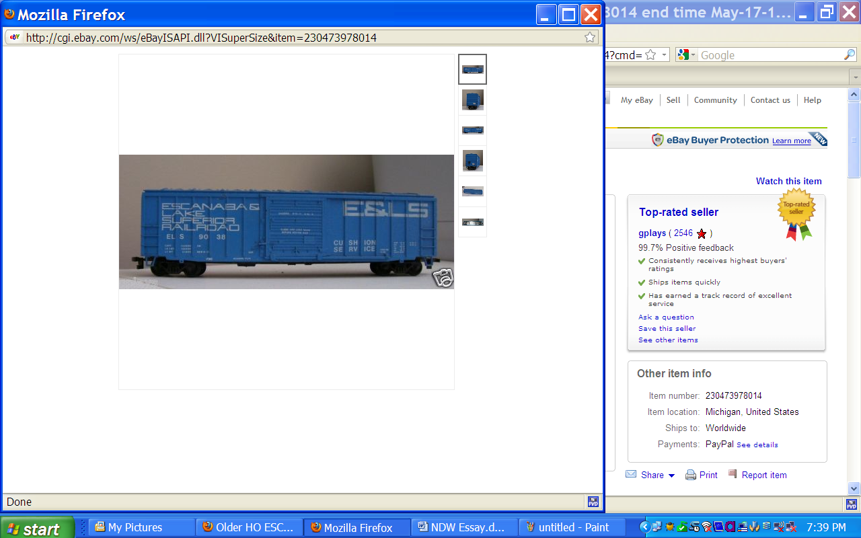Viewport: 861px width, 538px height.
Task: Click the magnifier search icon in the Google box
Action: (850, 55)
